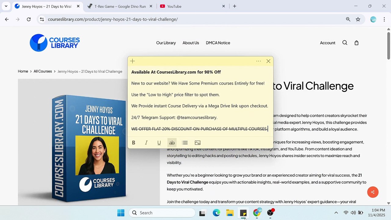The image size is (391, 220).
Task: Open Chrome taskbar icon
Action: coord(257,213)
